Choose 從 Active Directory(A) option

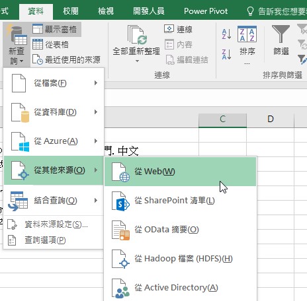click(x=180, y=288)
